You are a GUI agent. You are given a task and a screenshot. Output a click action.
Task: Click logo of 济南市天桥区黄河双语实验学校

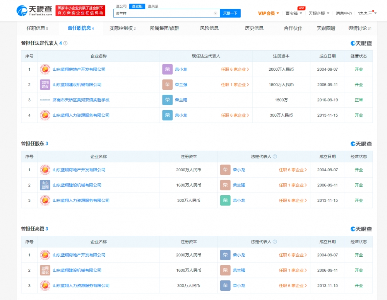[45, 100]
